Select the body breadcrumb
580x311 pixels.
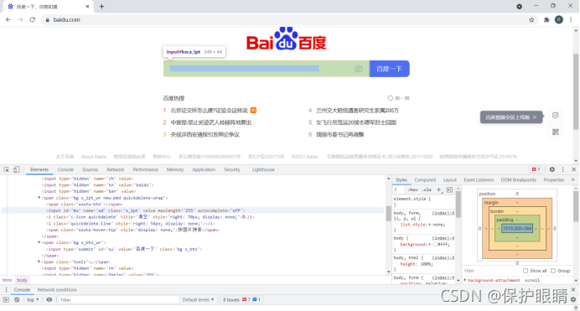[22, 280]
